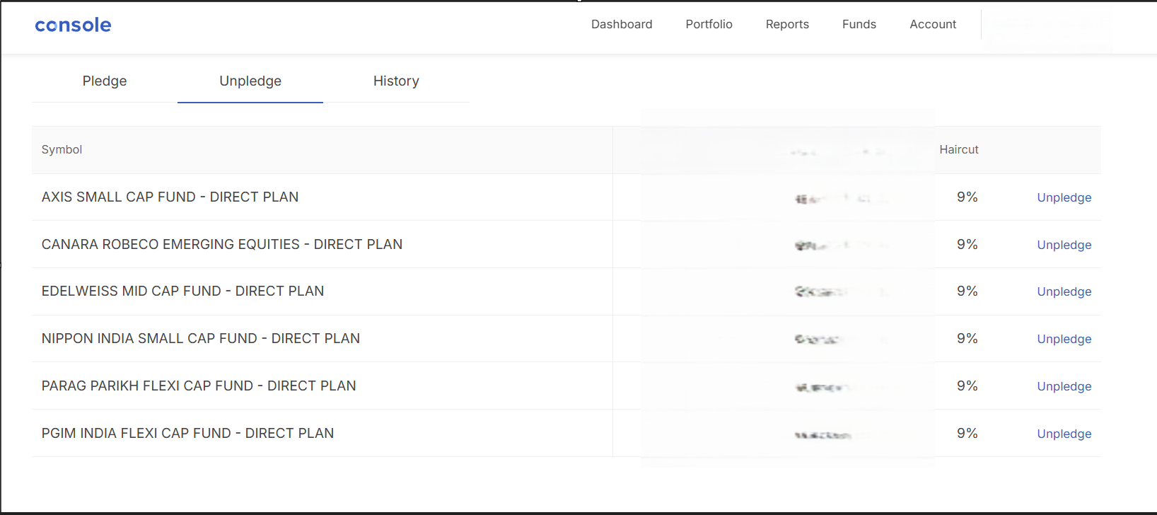Unpledge PGIM India Flexi Cap Fund
Viewport: 1157px width, 515px height.
click(x=1064, y=434)
